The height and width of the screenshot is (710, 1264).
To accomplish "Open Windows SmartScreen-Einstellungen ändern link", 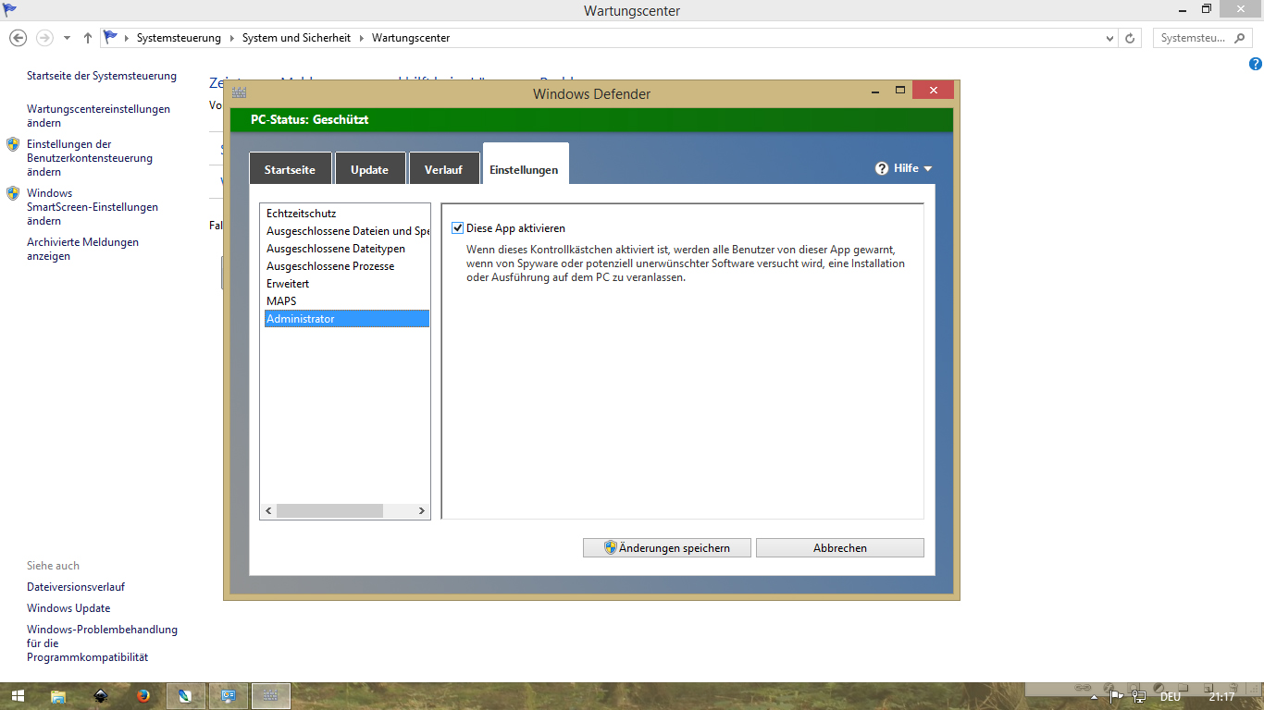I will click(93, 207).
